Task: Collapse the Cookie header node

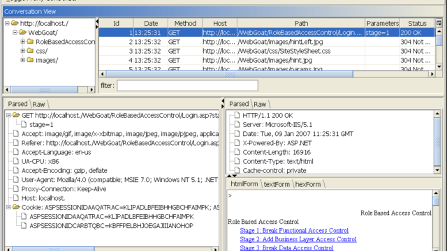Action: tap(8, 207)
